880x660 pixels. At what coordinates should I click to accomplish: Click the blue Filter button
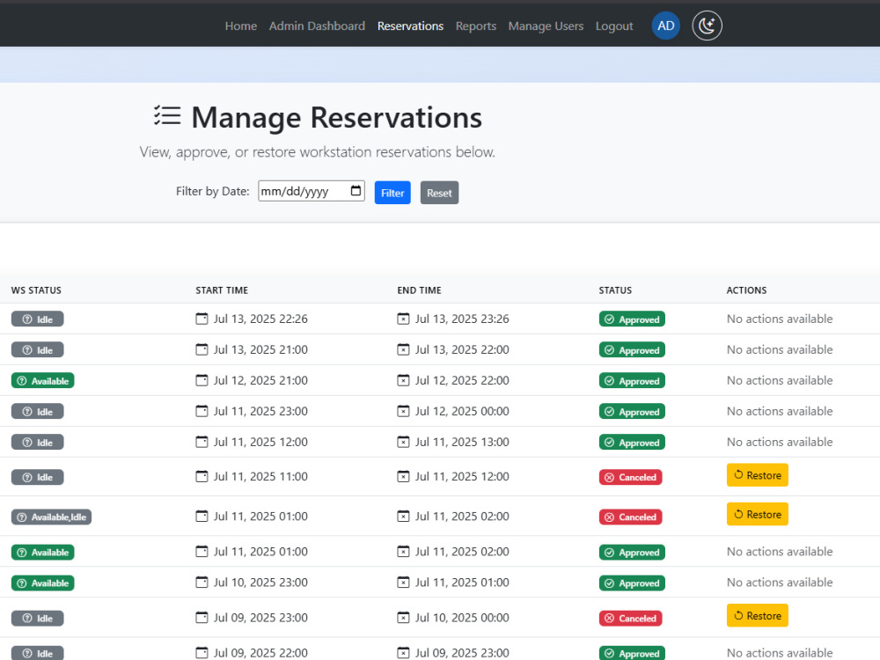392,193
